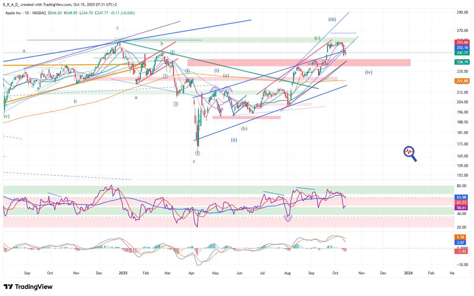
Task: Click the purple semicircle marker on RSI
Action: [288, 218]
